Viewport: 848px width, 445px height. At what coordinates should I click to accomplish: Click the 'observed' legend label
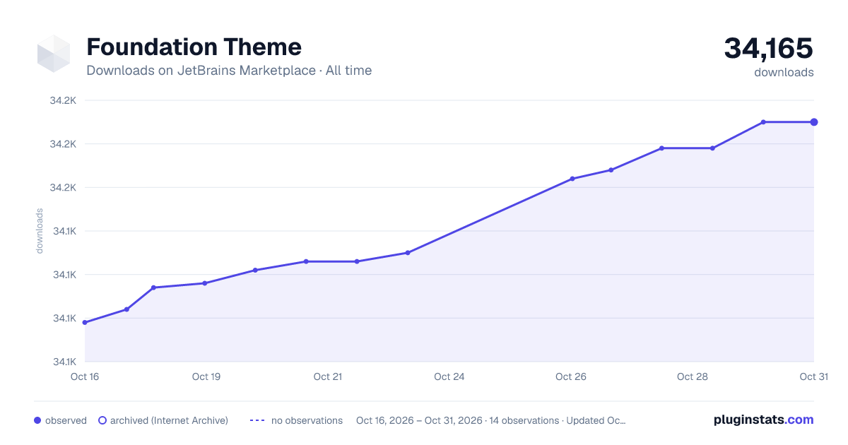[66, 420]
